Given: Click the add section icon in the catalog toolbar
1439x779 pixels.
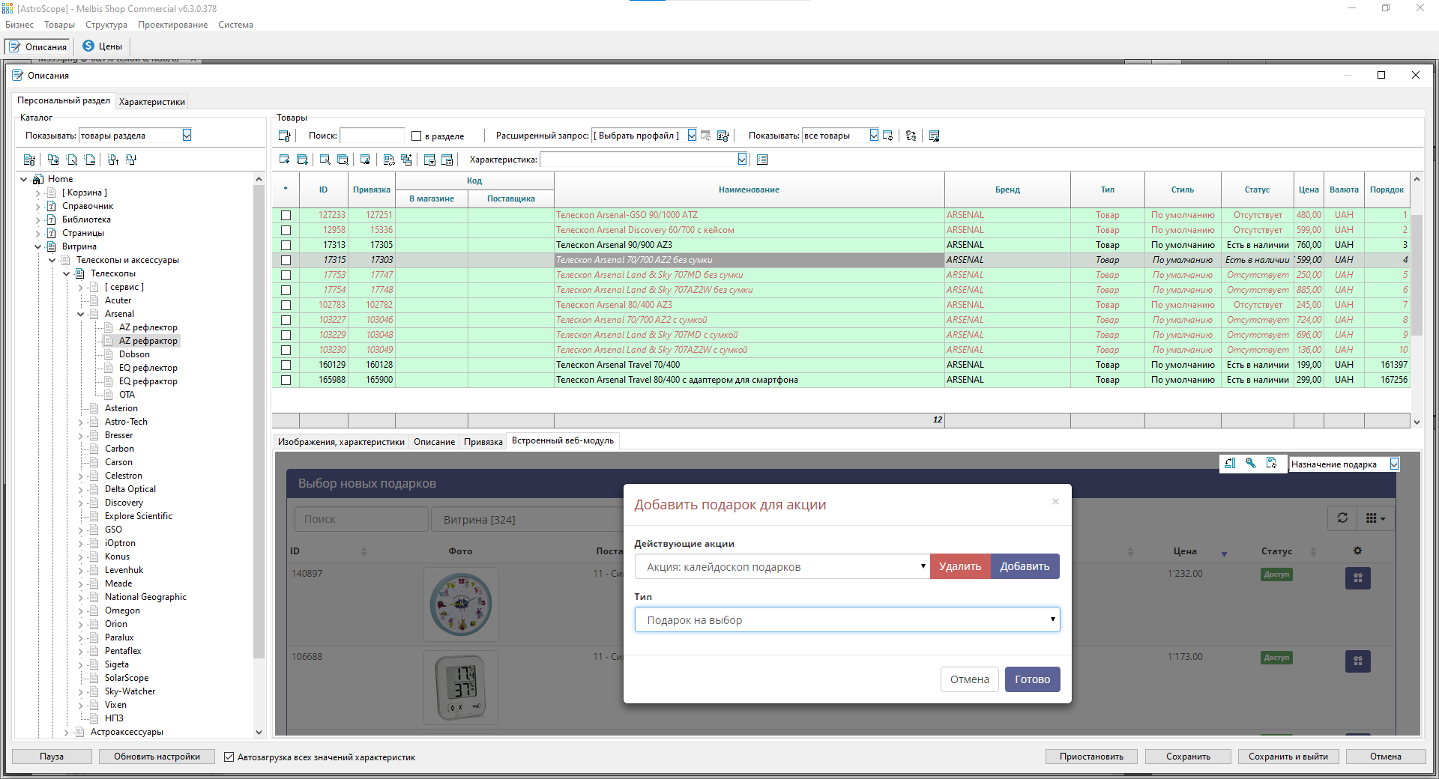Looking at the screenshot, I should point(53,160).
